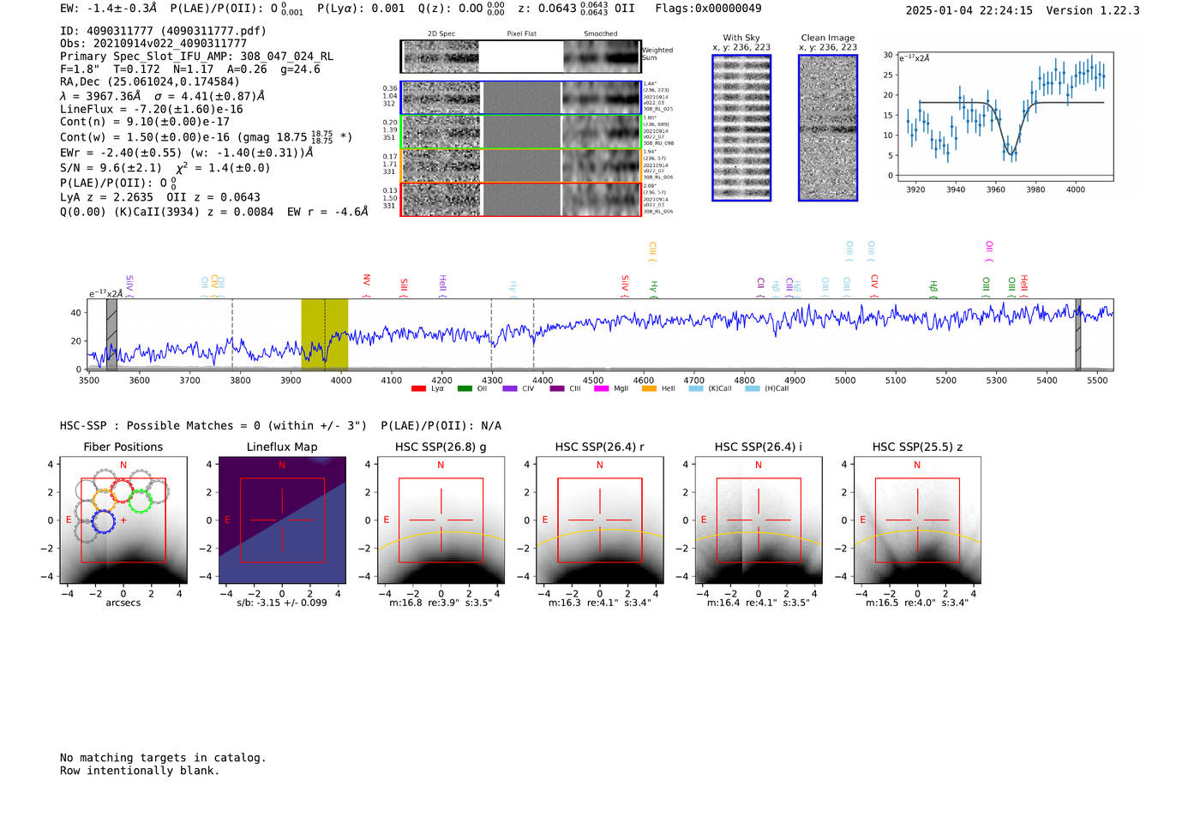Click the 'Obs: 20210914v022_4090311777' line

[153, 44]
